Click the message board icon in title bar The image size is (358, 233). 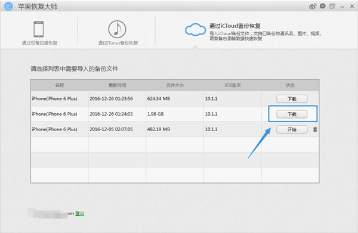point(332,6)
